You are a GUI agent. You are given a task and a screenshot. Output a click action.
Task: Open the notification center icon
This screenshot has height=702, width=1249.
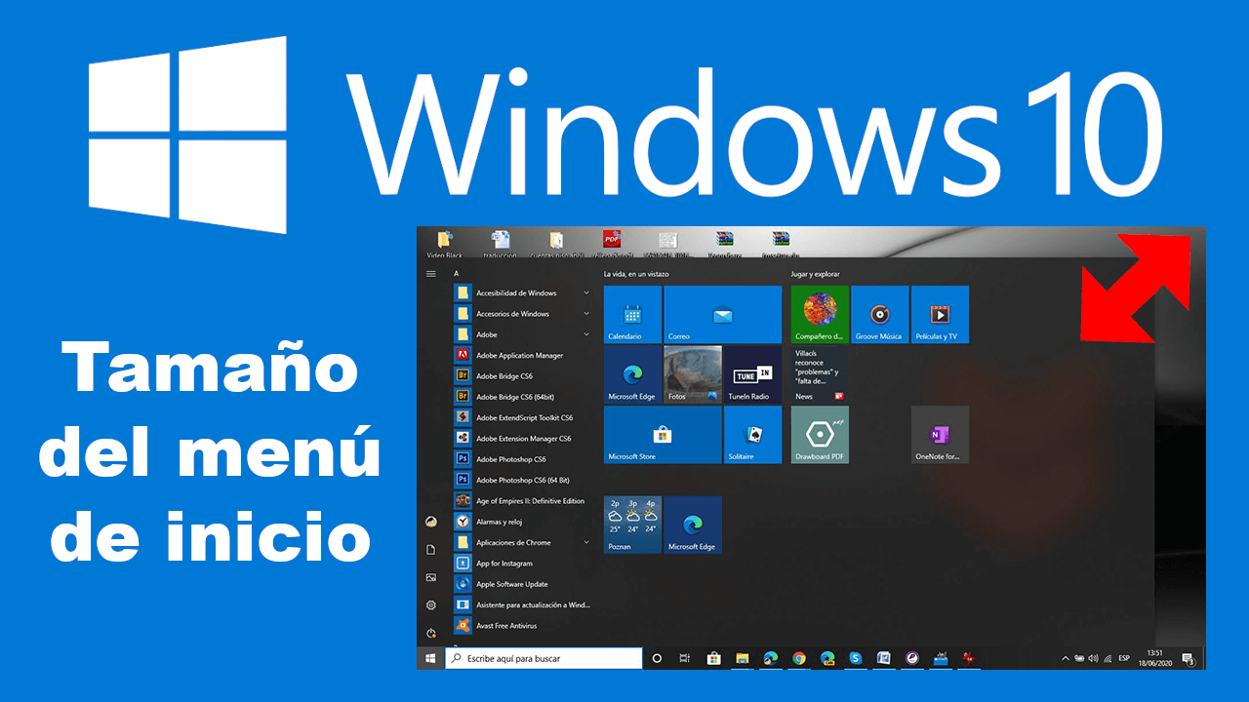click(1189, 659)
